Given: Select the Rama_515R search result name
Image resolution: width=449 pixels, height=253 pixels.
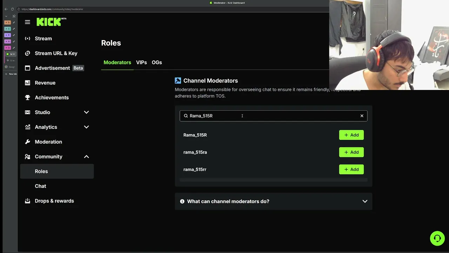Looking at the screenshot, I should [195, 135].
